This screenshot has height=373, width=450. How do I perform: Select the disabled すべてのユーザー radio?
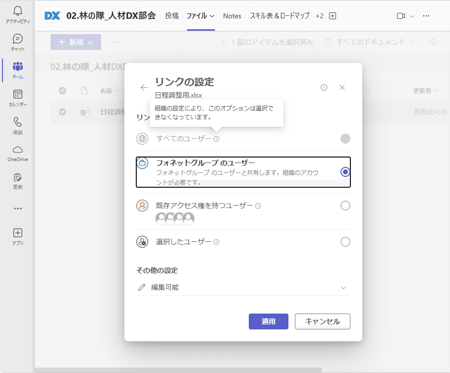pos(345,139)
